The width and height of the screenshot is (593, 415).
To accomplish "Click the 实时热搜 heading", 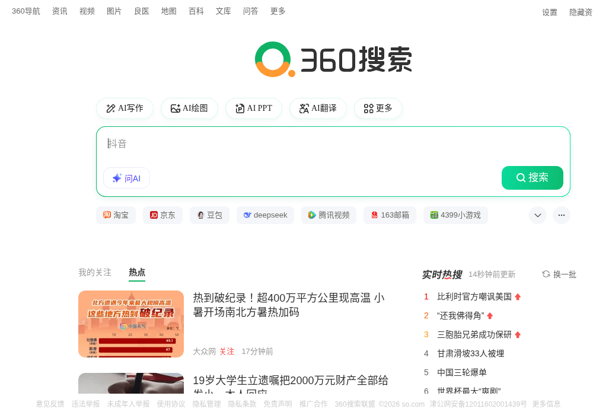I will click(442, 274).
